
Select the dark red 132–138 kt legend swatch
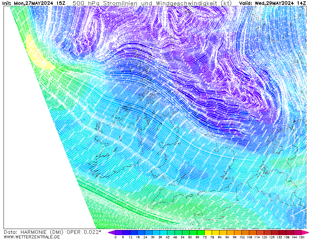(x=283, y=233)
